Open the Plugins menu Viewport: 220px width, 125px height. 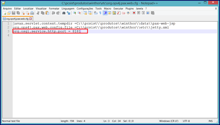(130, 9)
